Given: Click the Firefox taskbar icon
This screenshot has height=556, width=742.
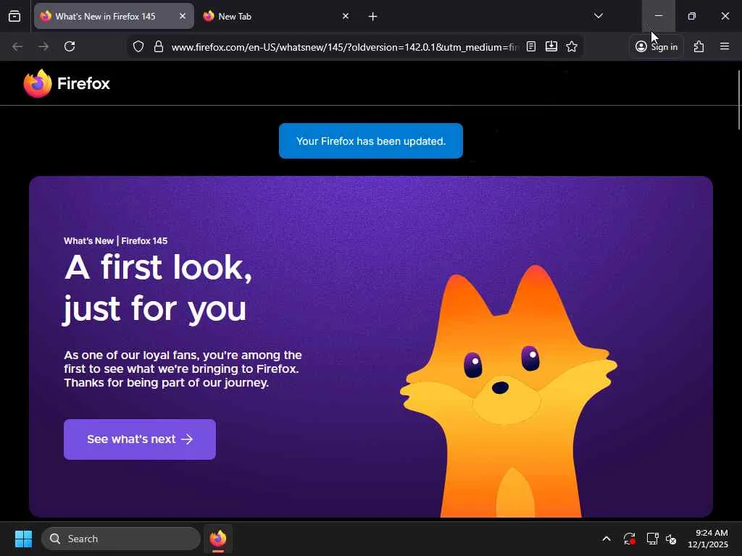Looking at the screenshot, I should (218, 539).
